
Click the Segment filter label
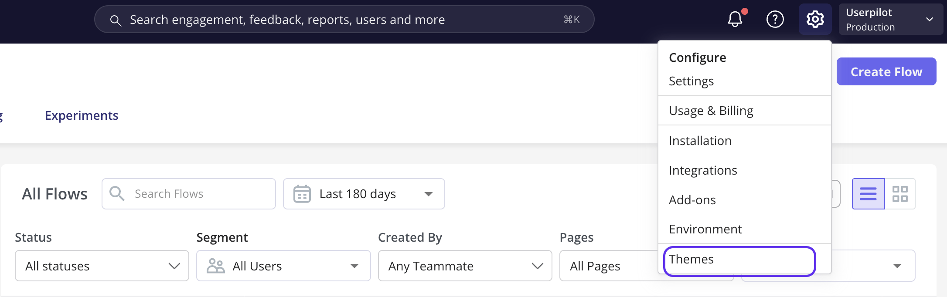pyautogui.click(x=222, y=237)
